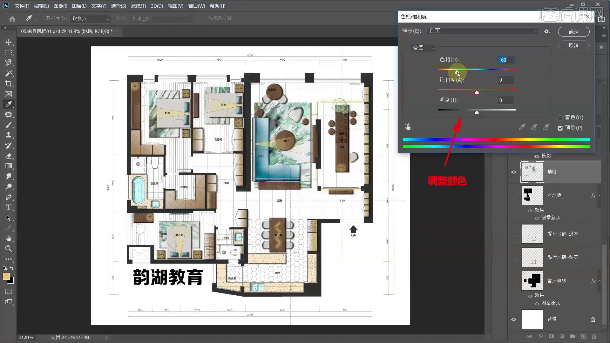Select the Zoom tool
610x343 pixels.
[x=9, y=249]
